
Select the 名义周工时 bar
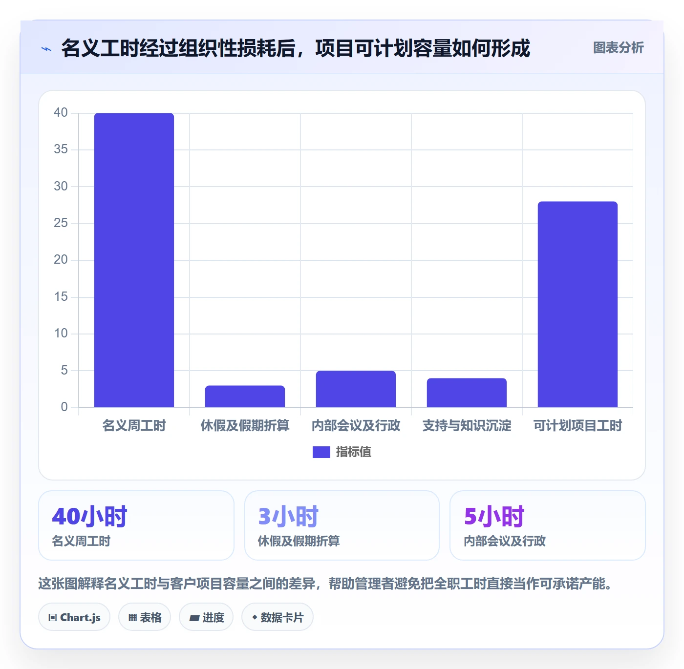coord(134,260)
